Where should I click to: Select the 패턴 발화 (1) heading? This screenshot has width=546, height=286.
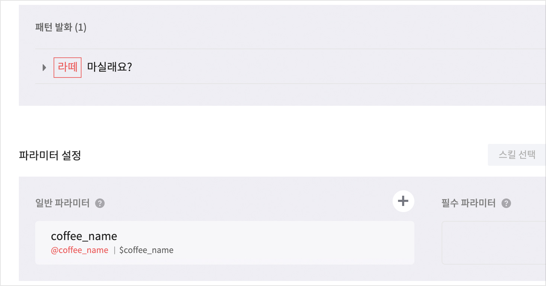click(x=61, y=28)
